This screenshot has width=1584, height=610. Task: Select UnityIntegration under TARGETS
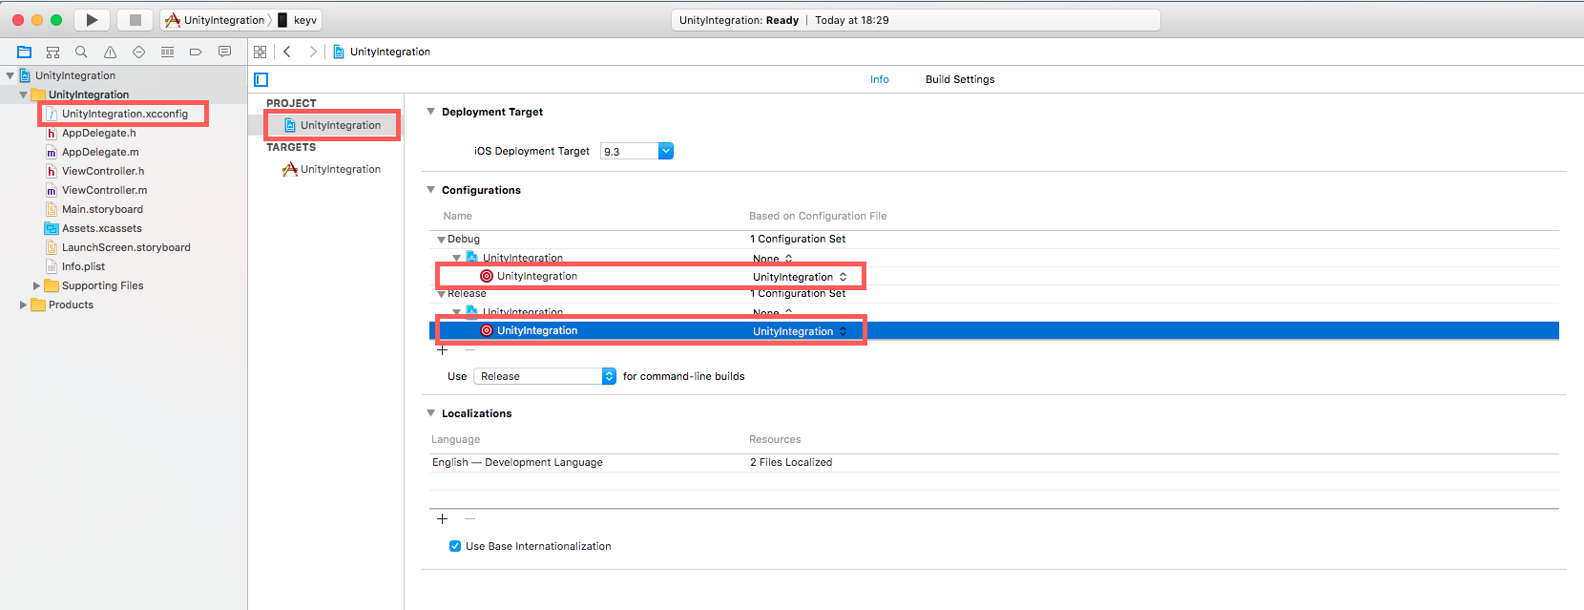pos(332,169)
